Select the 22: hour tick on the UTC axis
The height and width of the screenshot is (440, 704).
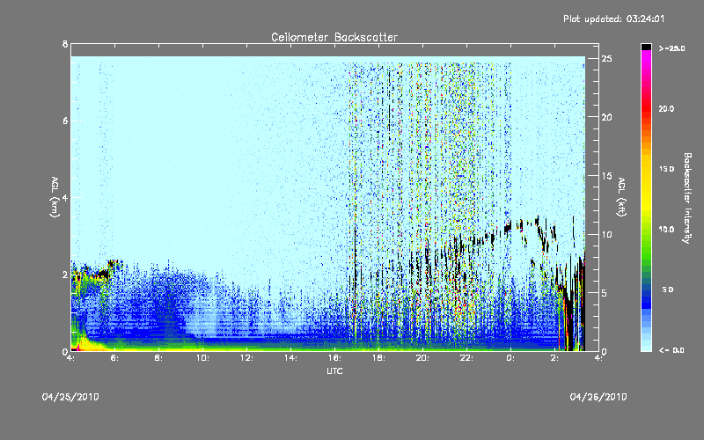(467, 358)
